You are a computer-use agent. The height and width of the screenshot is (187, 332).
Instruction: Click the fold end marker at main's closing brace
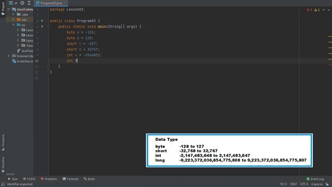48,66
